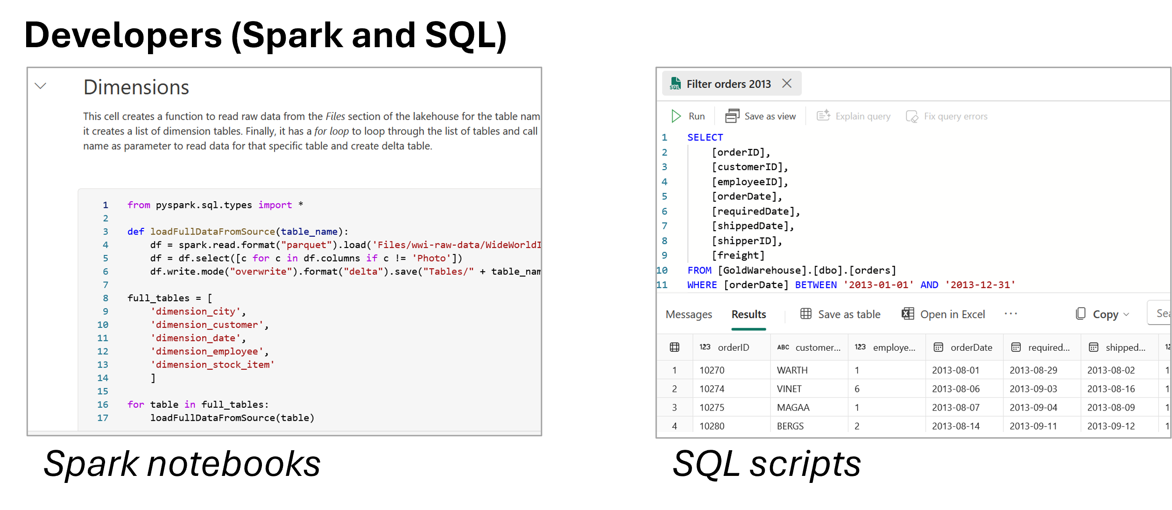Image resolution: width=1172 pixels, height=510 pixels.
Task: Click the 123 type icon beside orderID
Action: tap(705, 347)
